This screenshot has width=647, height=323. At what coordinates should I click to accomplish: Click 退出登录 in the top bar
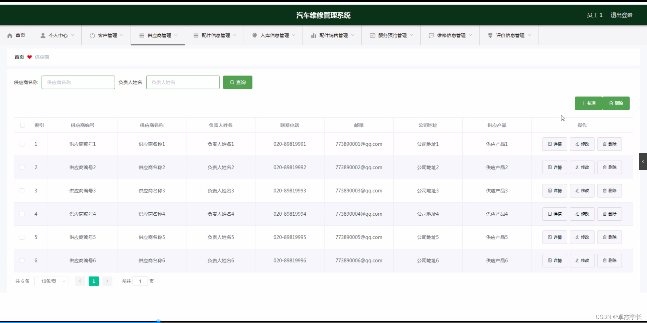tap(622, 15)
